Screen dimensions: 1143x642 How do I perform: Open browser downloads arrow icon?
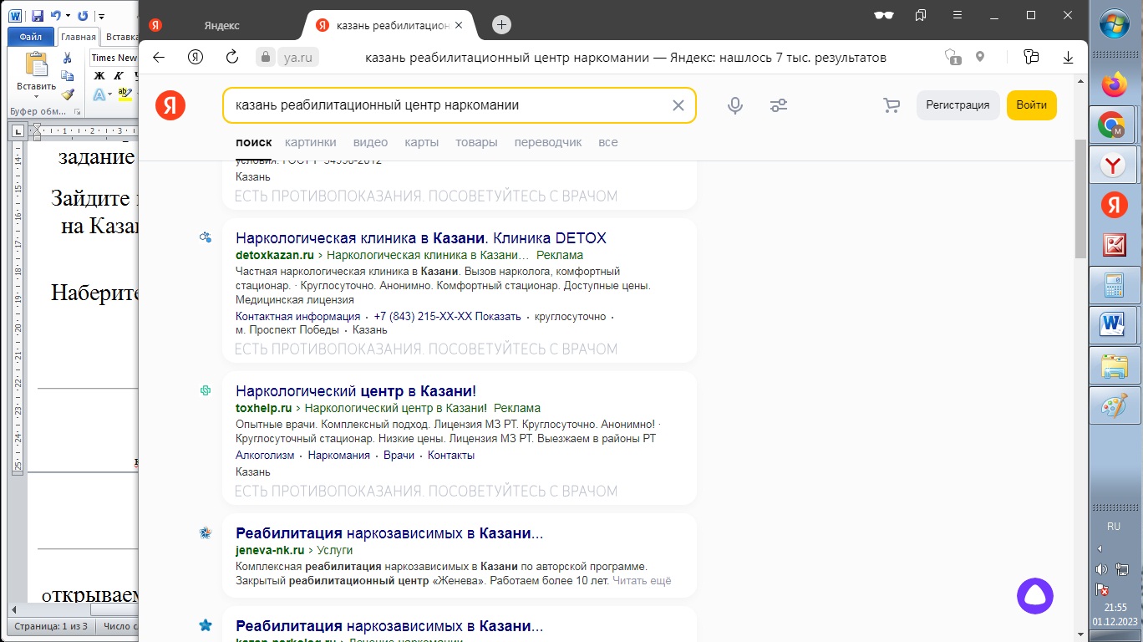pyautogui.click(x=1068, y=57)
